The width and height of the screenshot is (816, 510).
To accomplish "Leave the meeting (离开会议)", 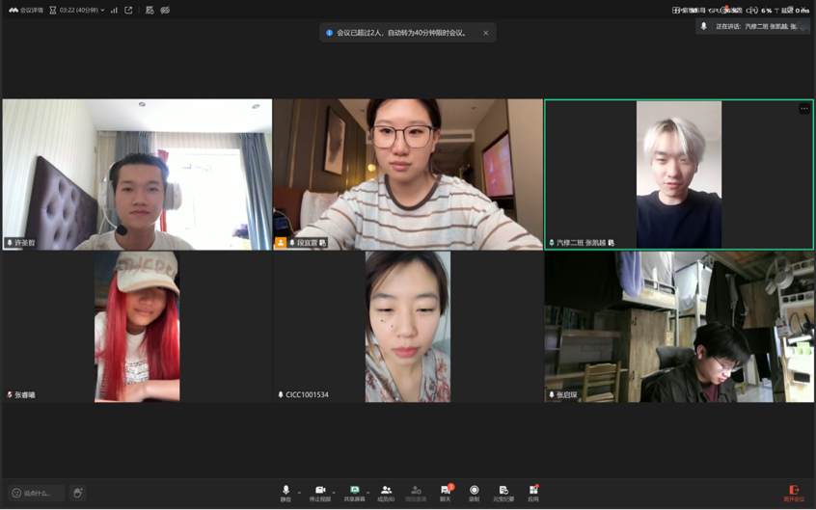I will tap(794, 494).
